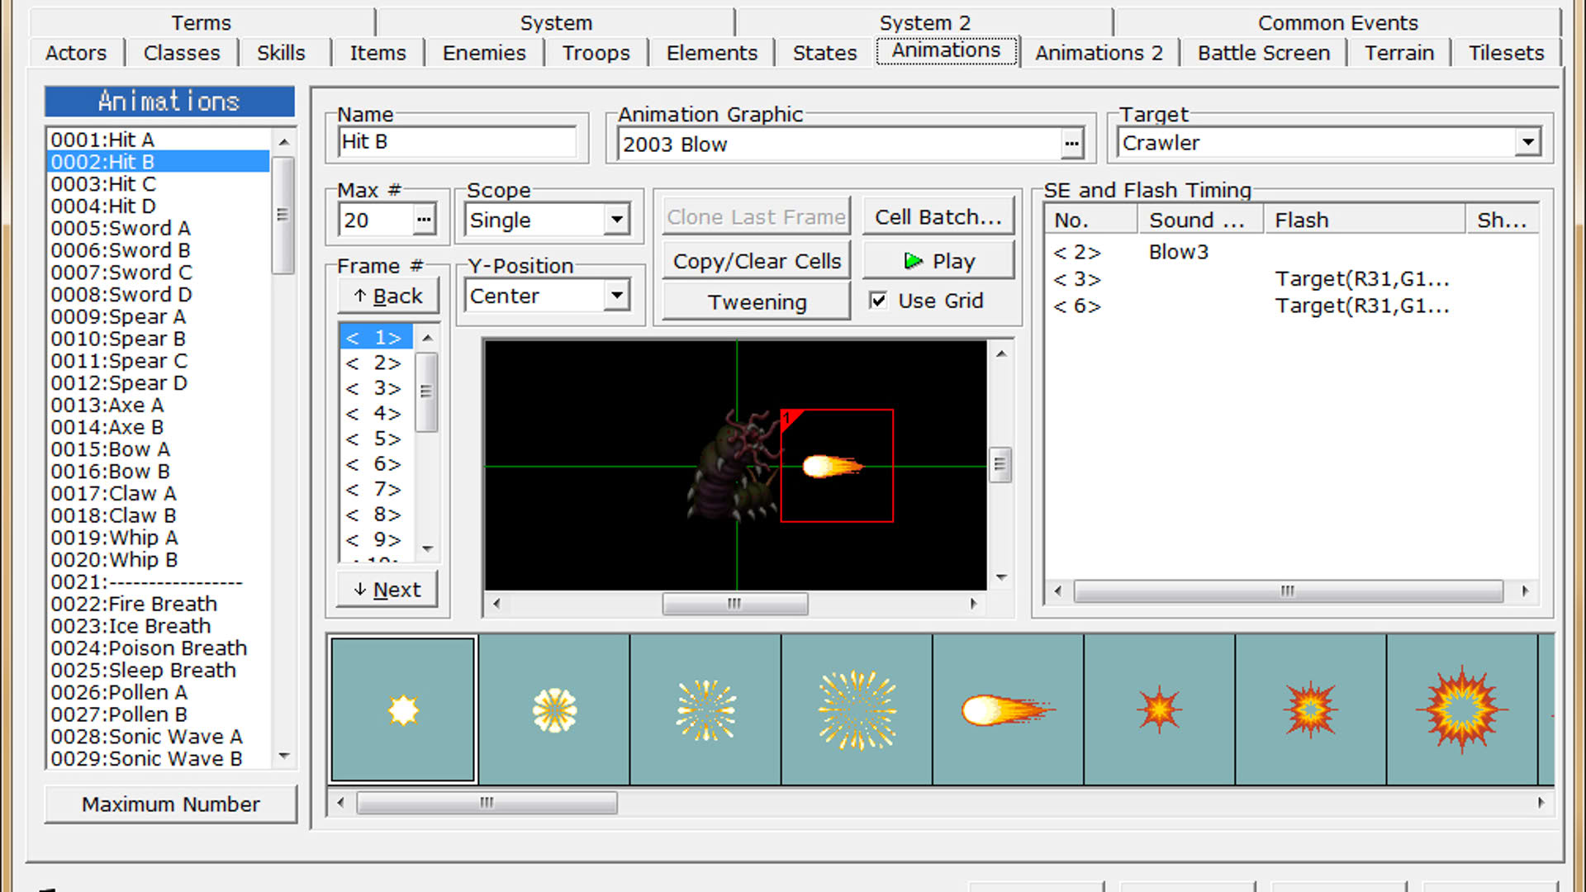Select the white flower burst sprite cell
This screenshot has height=892, width=1586.
pos(554,709)
